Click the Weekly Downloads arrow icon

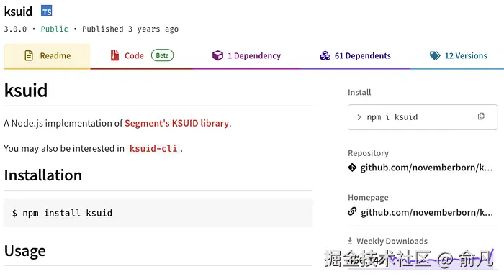(350, 241)
